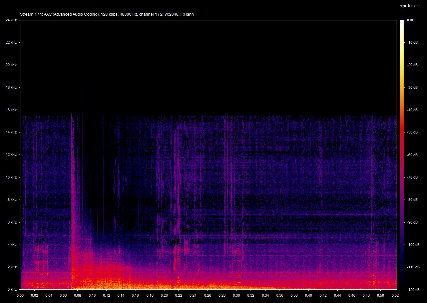
Task: Pick the 0:42 time axis label
Action: point(323,295)
